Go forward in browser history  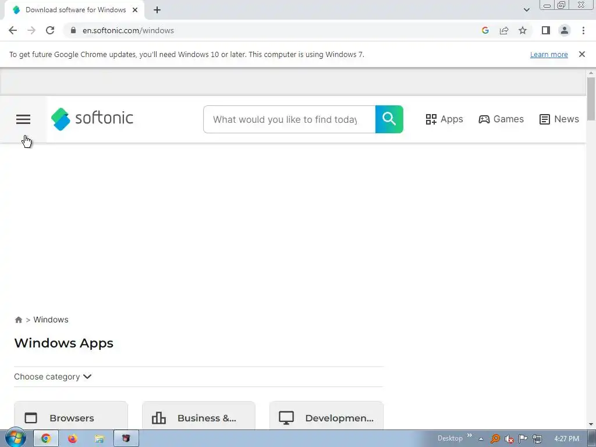coord(31,30)
